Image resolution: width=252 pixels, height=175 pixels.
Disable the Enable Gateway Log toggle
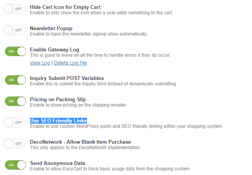15,51
